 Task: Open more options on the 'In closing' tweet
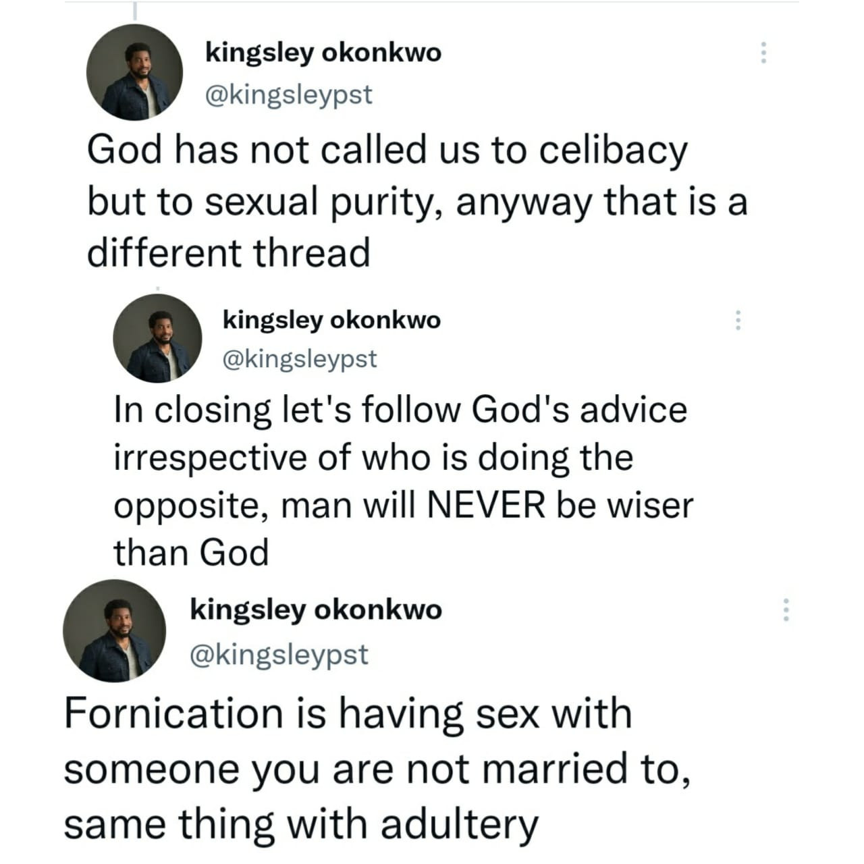[x=738, y=320]
